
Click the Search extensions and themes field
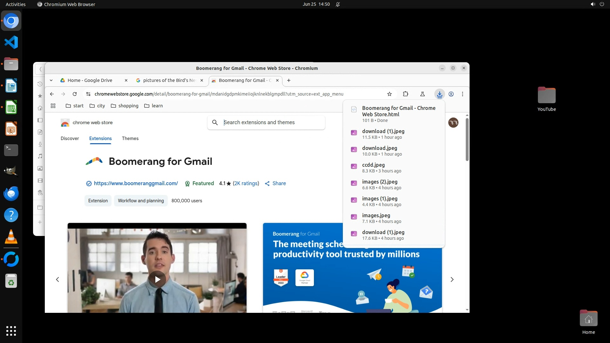point(270,123)
